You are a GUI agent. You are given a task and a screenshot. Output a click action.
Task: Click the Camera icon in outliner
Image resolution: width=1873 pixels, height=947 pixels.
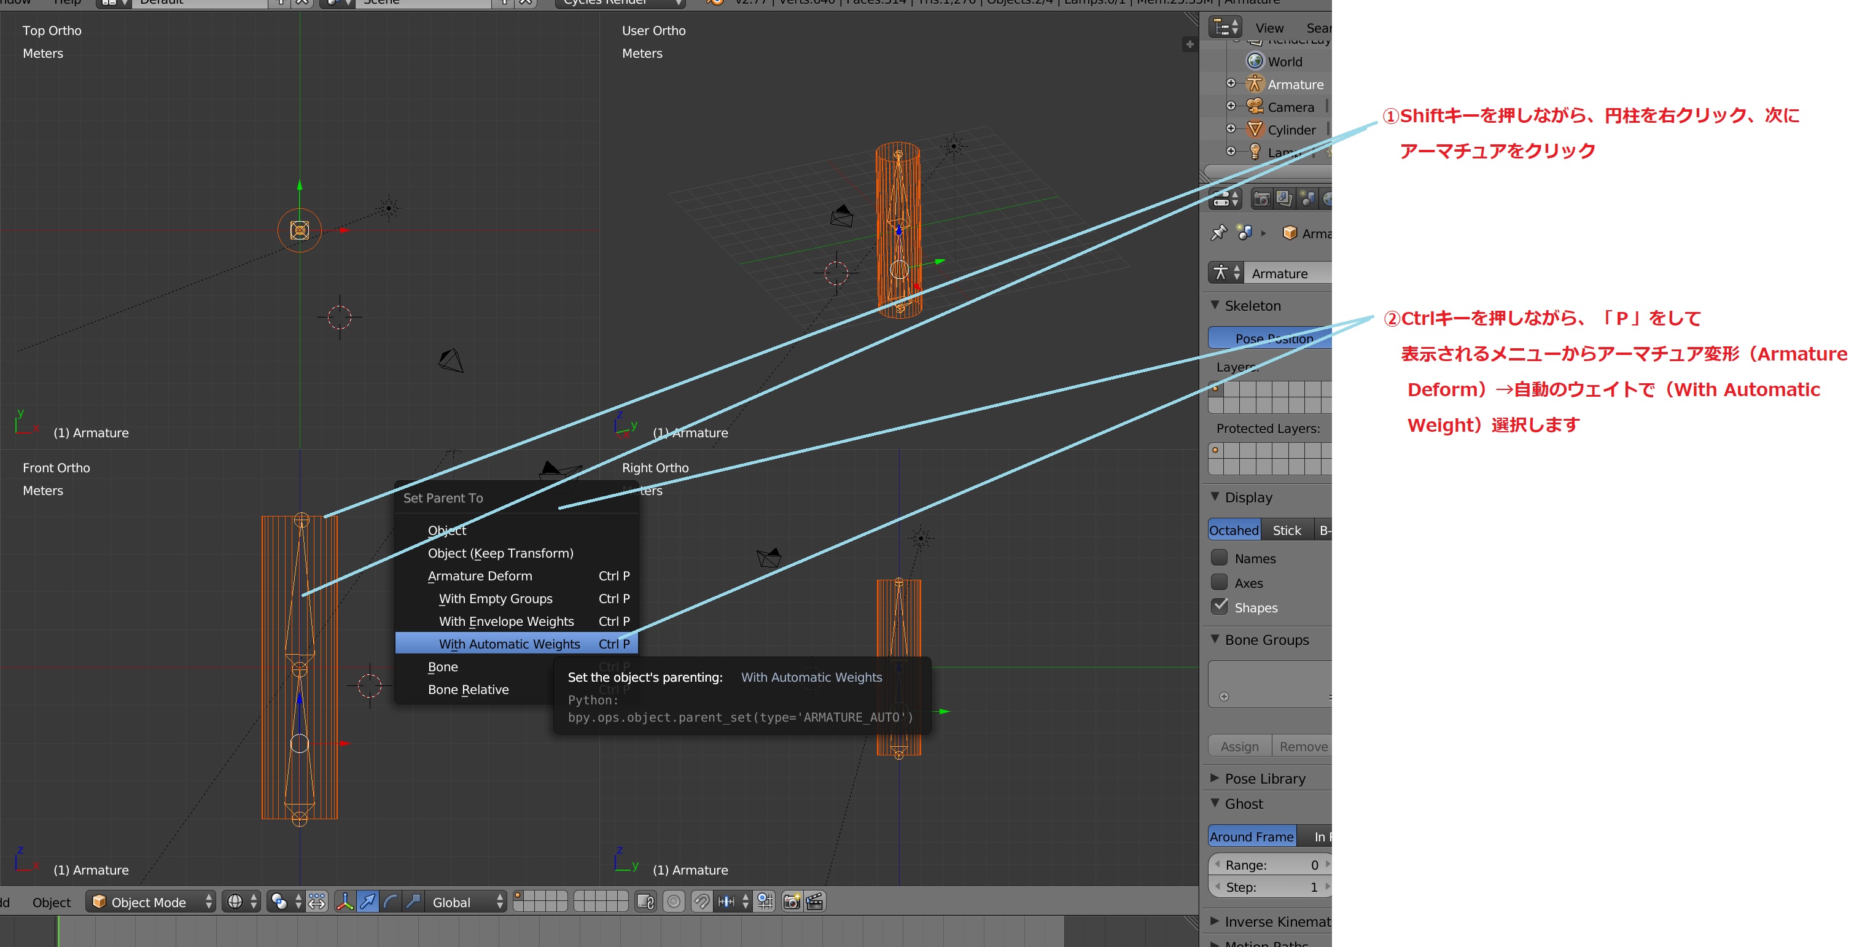(x=1255, y=106)
